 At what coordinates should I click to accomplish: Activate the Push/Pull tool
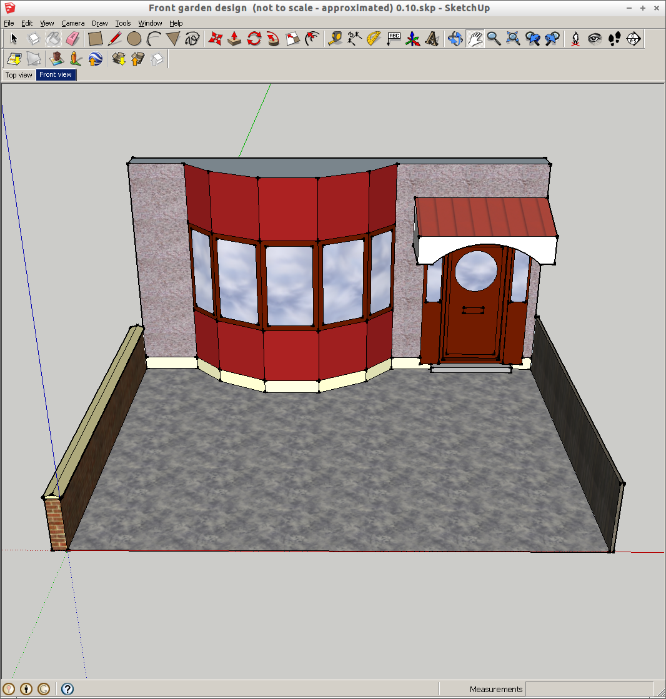234,39
